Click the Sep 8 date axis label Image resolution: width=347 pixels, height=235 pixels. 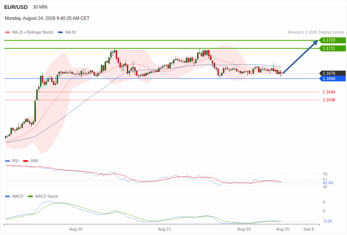point(309,229)
